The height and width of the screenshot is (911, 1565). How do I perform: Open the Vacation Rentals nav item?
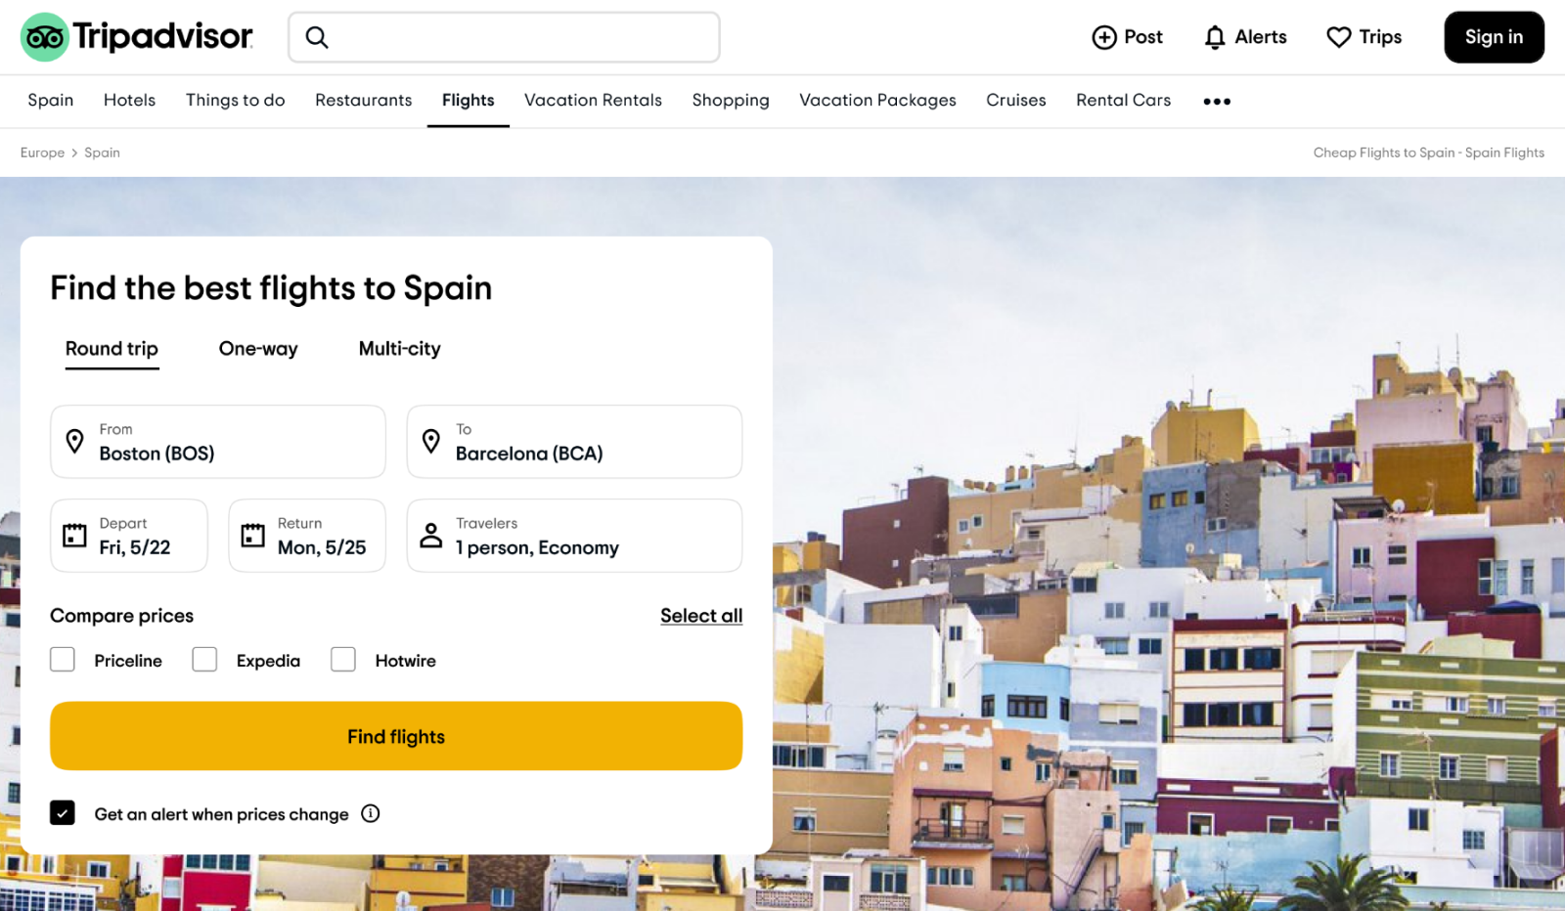[593, 100]
